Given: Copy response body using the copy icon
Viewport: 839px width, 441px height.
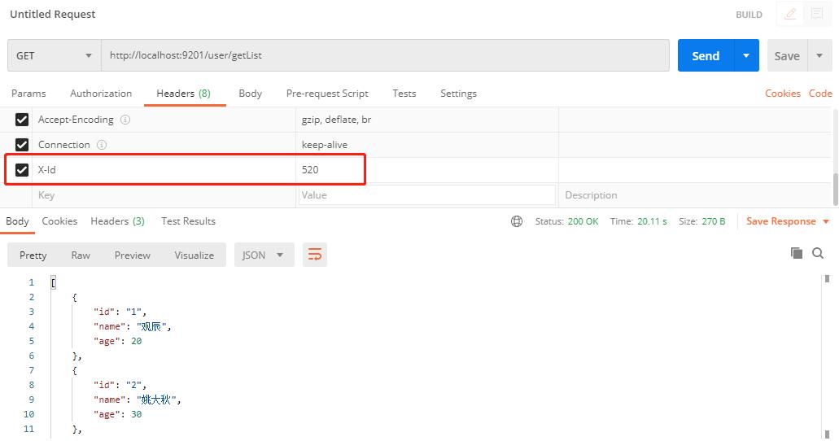Looking at the screenshot, I should click(797, 253).
